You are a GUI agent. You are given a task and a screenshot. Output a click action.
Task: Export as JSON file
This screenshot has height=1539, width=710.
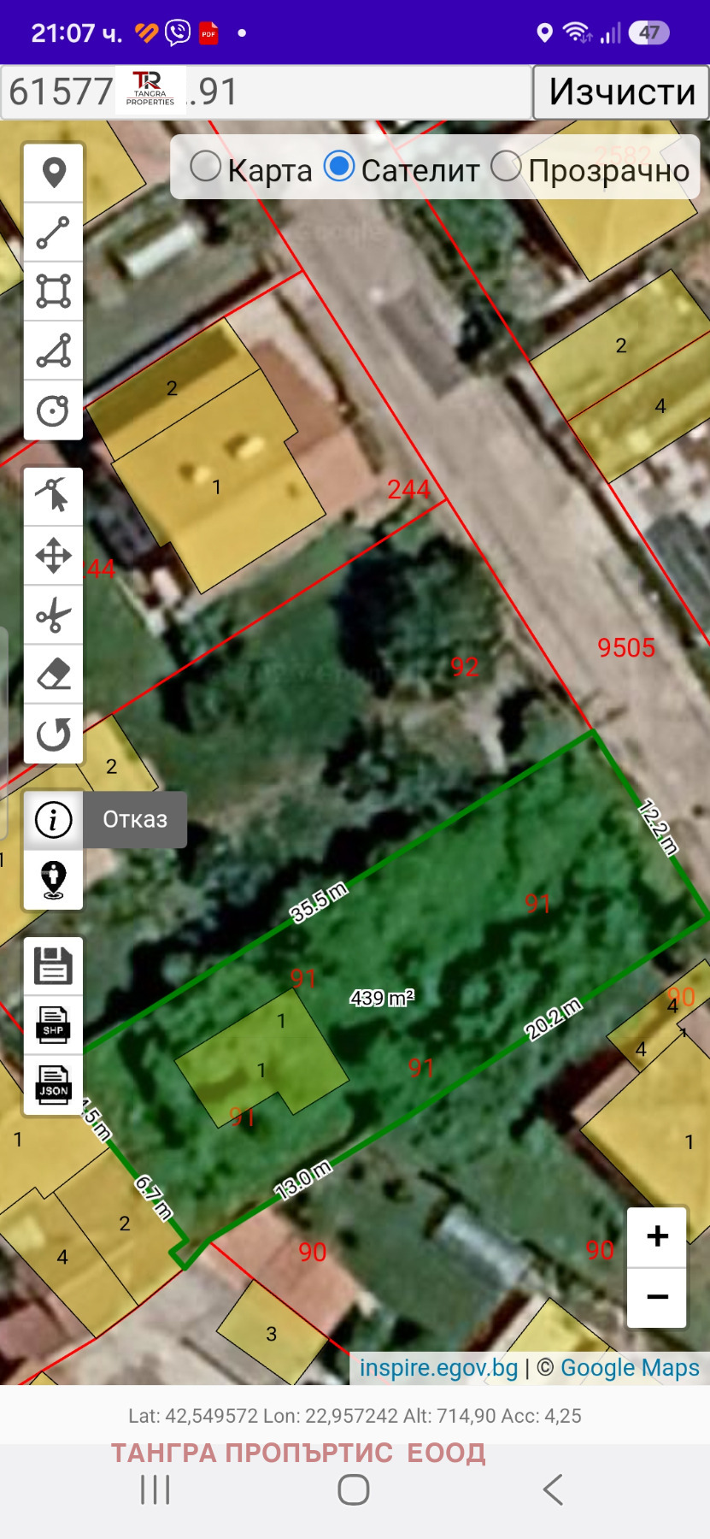[53, 1085]
